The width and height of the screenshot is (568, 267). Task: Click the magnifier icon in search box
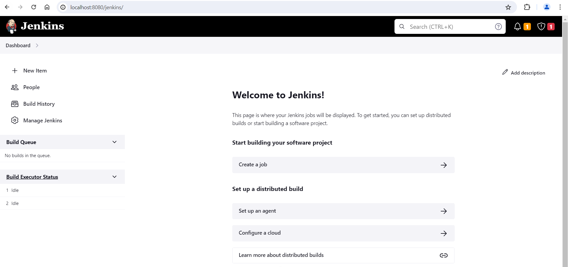402,27
